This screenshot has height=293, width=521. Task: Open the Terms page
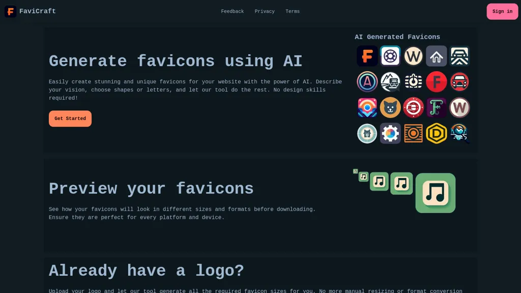click(293, 11)
